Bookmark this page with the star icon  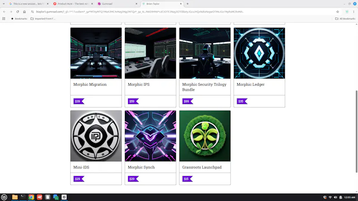click(x=337, y=12)
